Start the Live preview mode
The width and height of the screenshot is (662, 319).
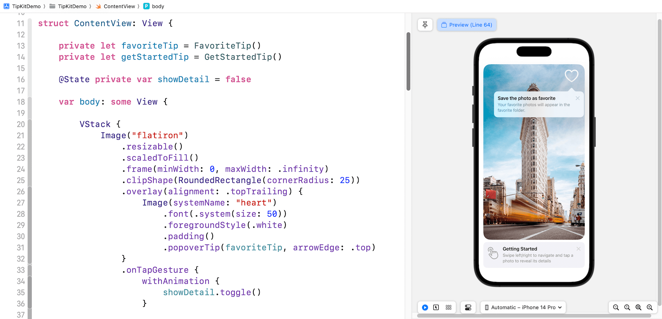425,307
